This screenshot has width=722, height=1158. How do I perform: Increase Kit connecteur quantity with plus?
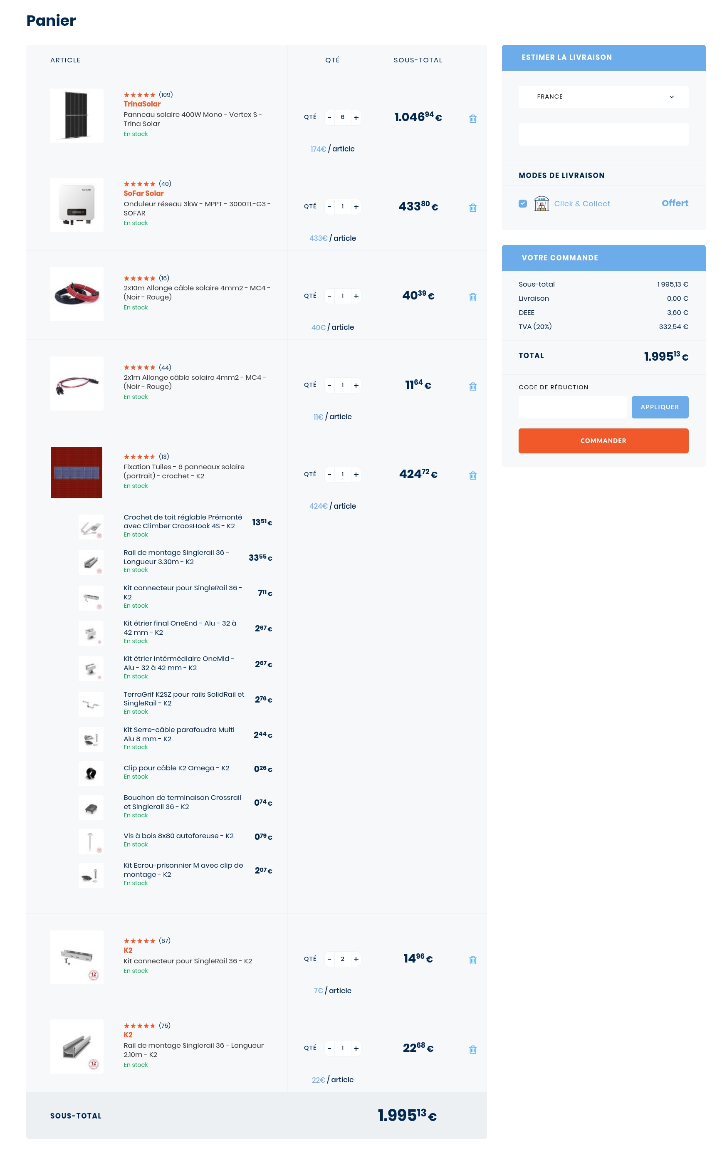(356, 959)
